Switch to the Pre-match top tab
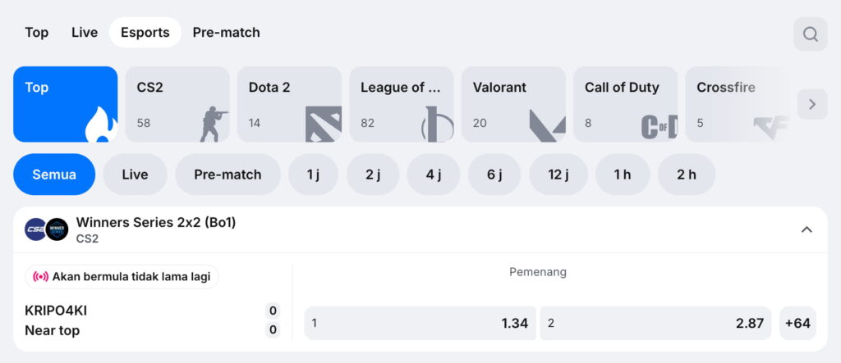Image resolution: width=841 pixels, height=363 pixels. 226,33
